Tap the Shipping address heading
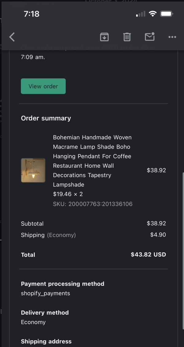This screenshot has height=347, width=184. click(46, 341)
